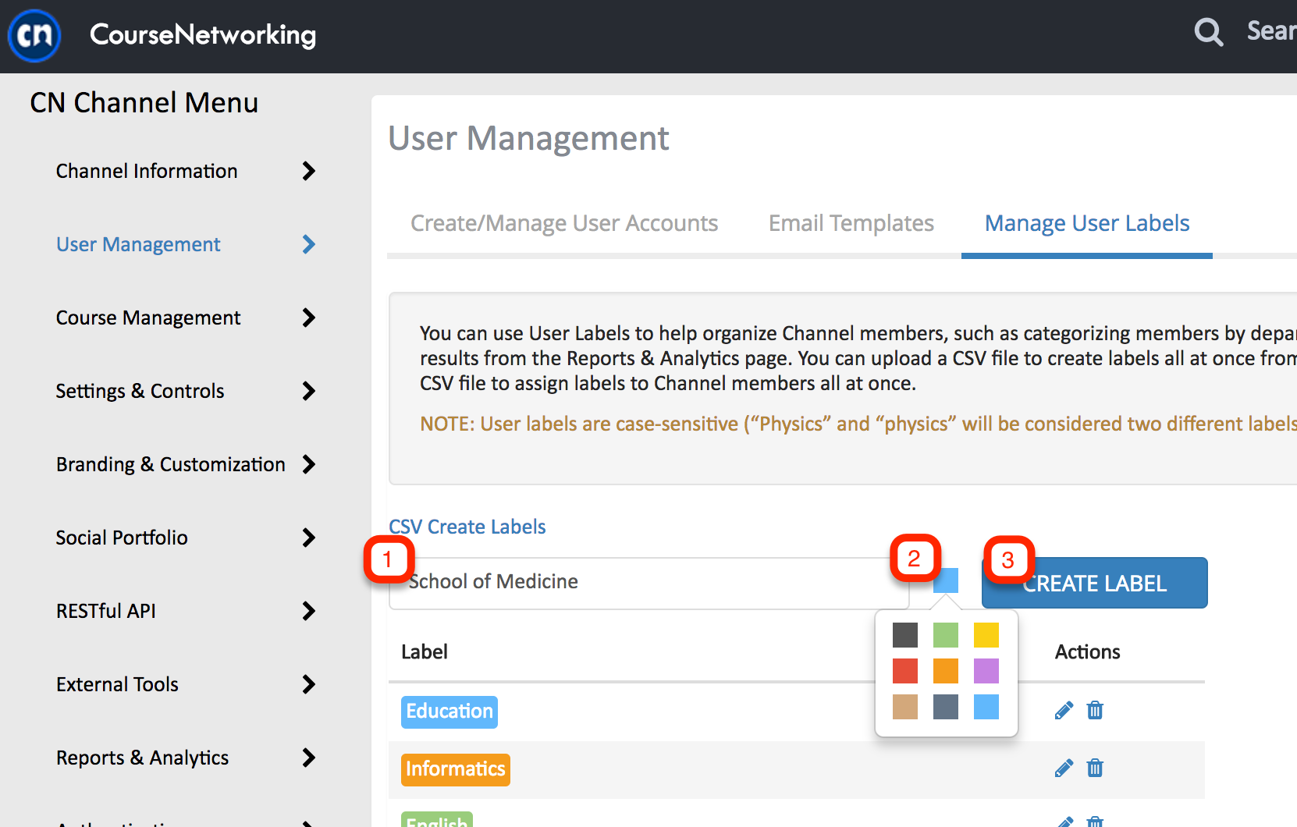The image size is (1297, 827).
Task: Open Branding & Customization menu item
Action: (x=171, y=464)
